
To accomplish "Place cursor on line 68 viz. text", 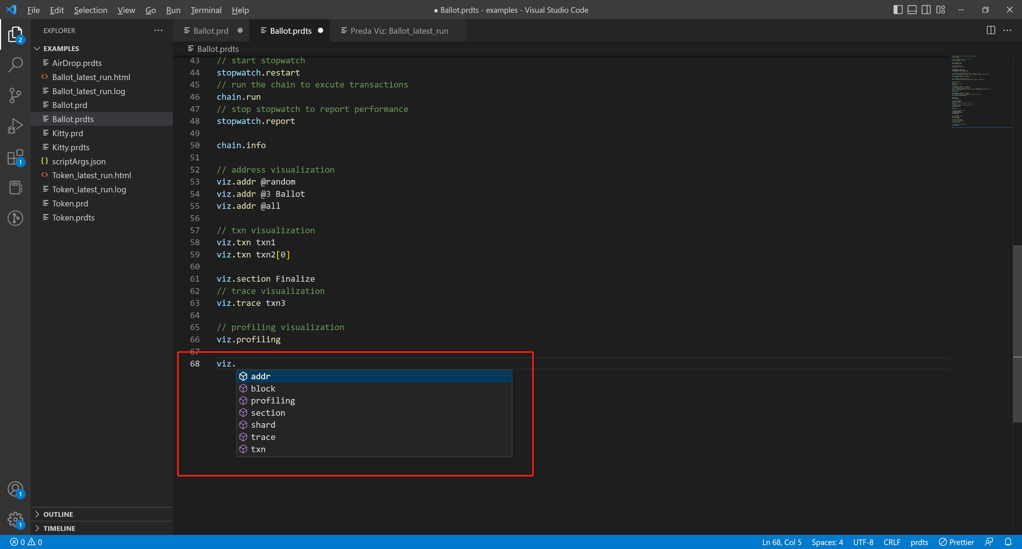I will coord(226,364).
